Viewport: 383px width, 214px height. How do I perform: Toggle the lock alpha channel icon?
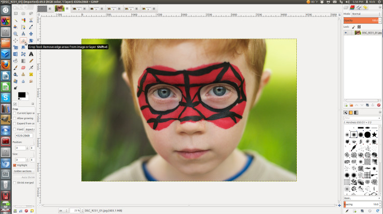(359, 27)
